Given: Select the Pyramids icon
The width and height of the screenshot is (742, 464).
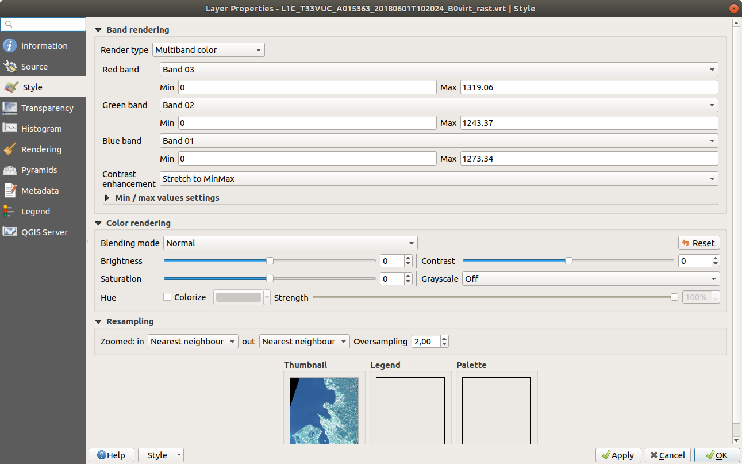Looking at the screenshot, I should [x=10, y=170].
